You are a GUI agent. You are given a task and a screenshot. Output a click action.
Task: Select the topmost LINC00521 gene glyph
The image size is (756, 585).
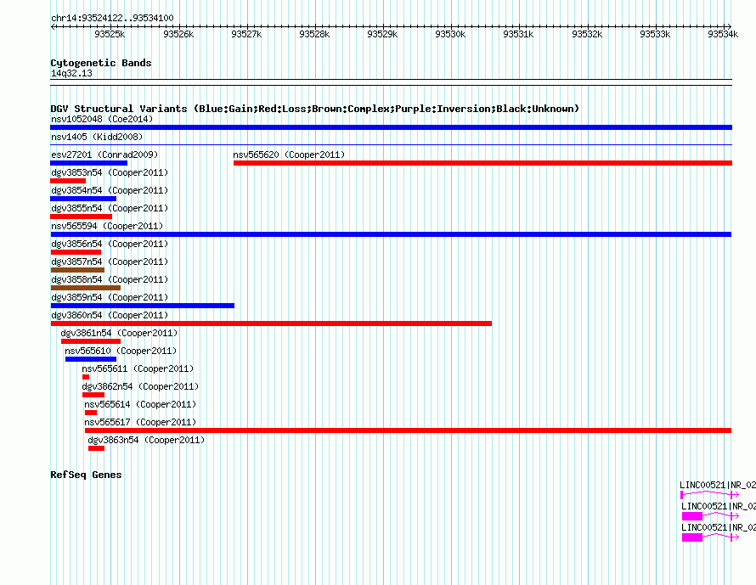[x=709, y=495]
